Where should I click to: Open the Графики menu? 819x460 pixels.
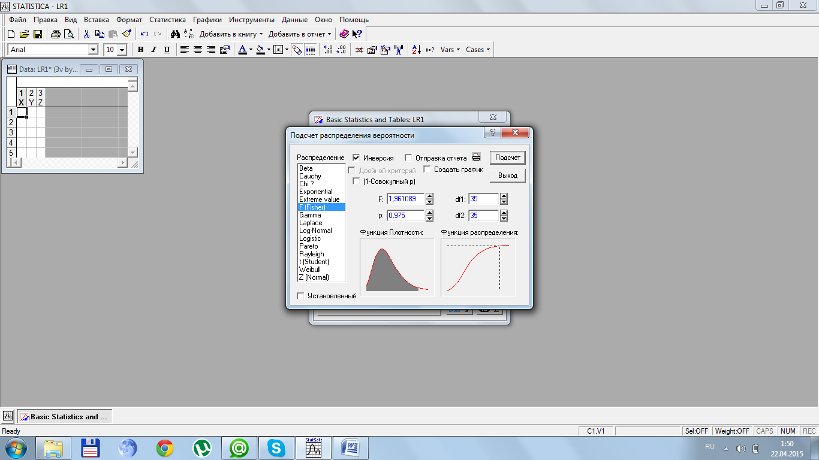tap(207, 20)
